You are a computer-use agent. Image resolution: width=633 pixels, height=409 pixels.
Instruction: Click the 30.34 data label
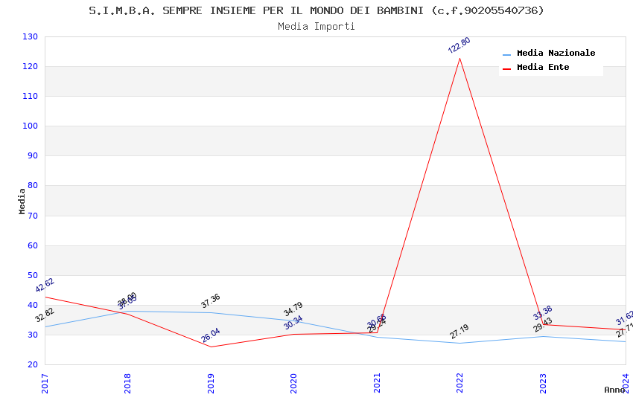(293, 323)
